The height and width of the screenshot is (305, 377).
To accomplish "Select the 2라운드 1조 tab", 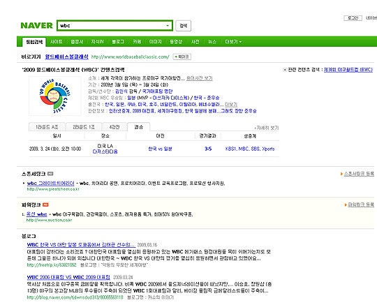I will click(84, 127).
